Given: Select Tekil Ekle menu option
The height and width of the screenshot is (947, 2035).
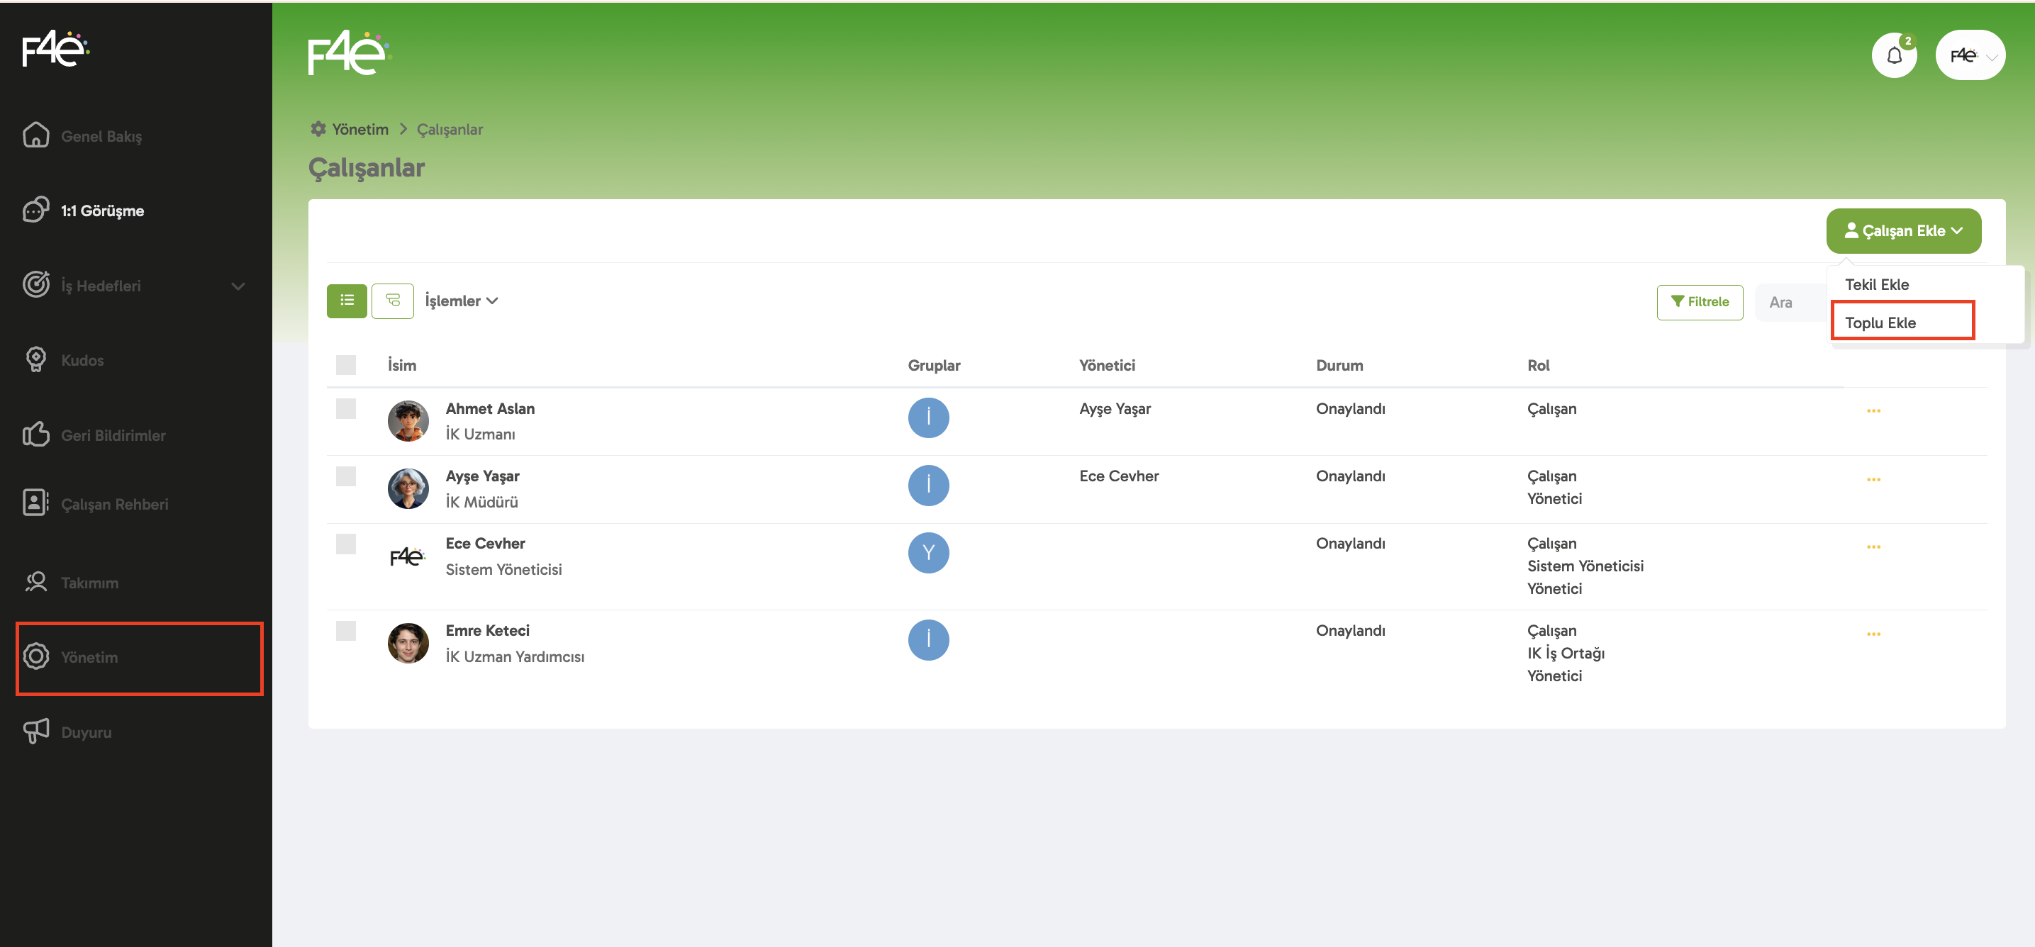Looking at the screenshot, I should [x=1877, y=284].
